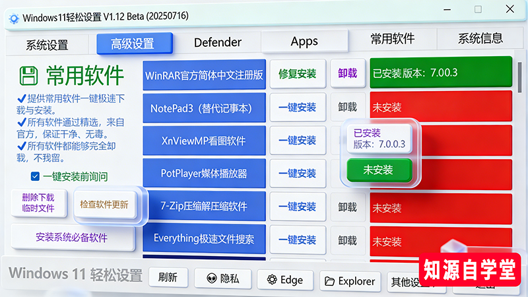Click the green 已安装版本: 7.00.3 status
This screenshot has height=297, width=528.
[x=441, y=72]
